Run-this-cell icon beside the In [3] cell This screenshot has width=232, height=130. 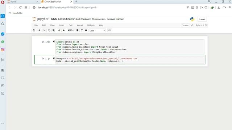pyautogui.click(x=54, y=42)
